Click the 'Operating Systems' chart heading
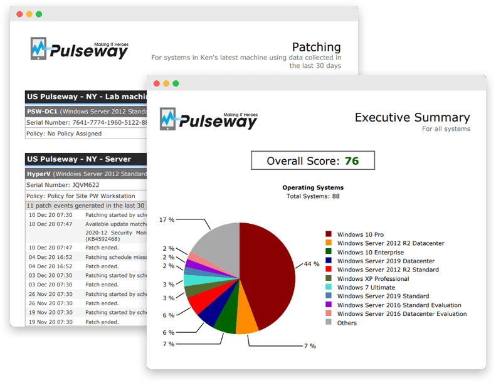 click(x=313, y=187)
